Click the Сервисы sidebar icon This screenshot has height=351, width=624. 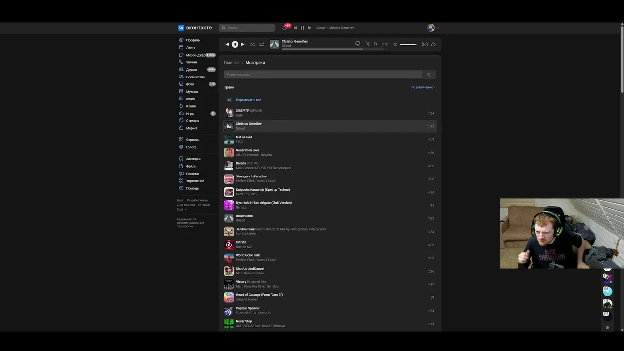[181, 140]
